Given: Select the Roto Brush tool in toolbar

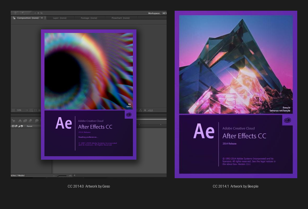Looking at the screenshot, I should 16,13.
